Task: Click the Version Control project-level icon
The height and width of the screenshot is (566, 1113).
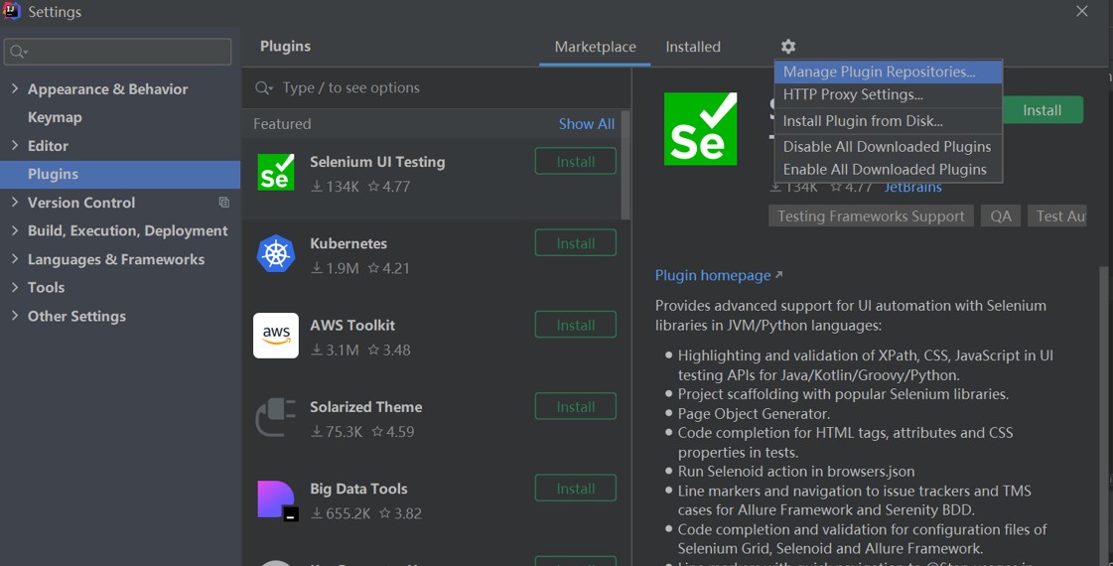Action: [223, 203]
